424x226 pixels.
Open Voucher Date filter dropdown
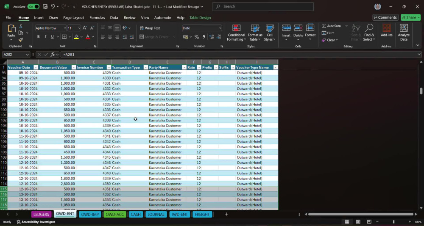[36, 67]
